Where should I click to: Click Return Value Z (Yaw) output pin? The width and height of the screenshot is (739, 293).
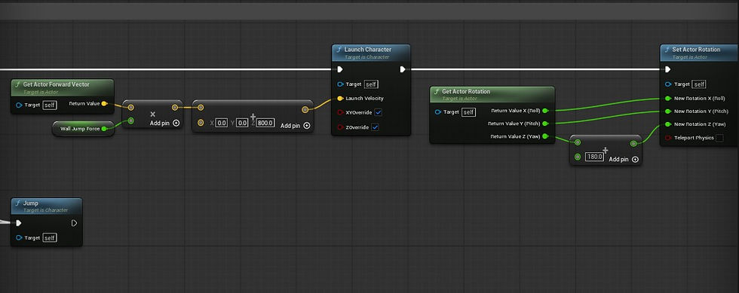[x=544, y=136]
